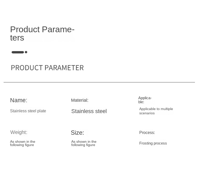199x177 pixels.
Task: Select the Frosting process text
Action: click(x=153, y=143)
